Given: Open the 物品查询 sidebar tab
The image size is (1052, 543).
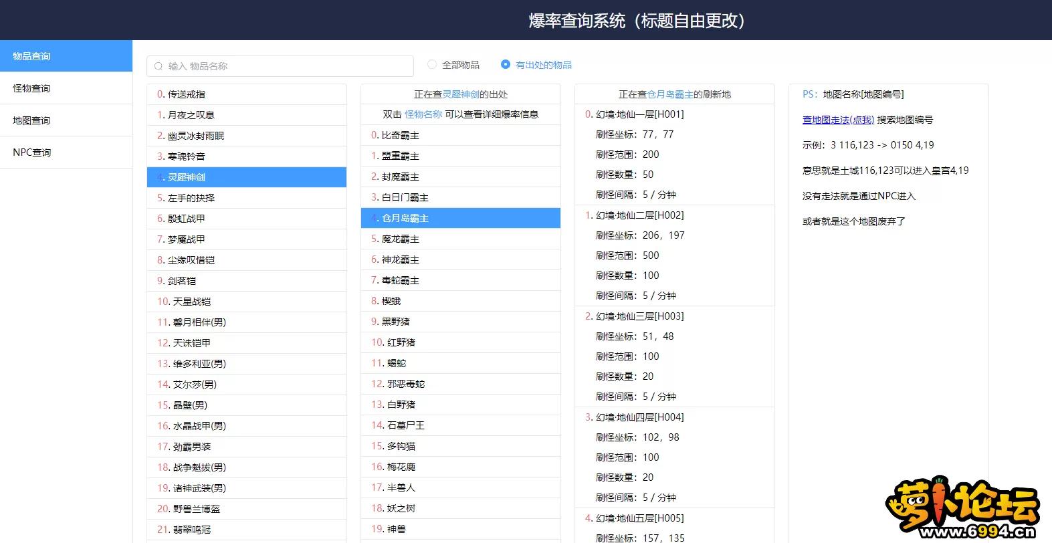Looking at the screenshot, I should 66,56.
